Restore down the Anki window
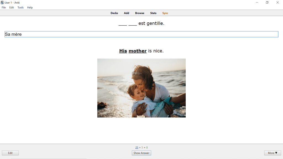283x159 pixels. pyautogui.click(x=267, y=2)
